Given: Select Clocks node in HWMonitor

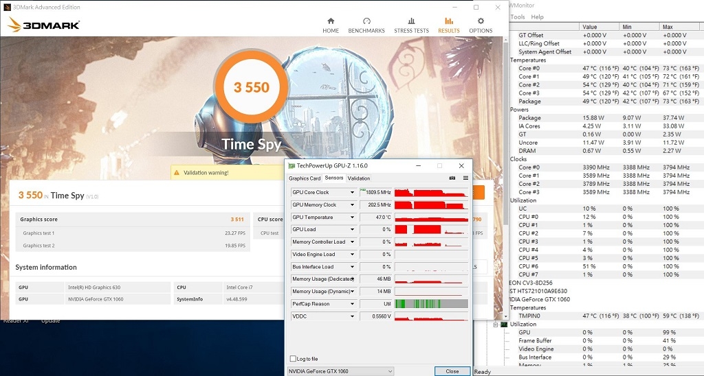Looking at the screenshot, I should [518, 159].
